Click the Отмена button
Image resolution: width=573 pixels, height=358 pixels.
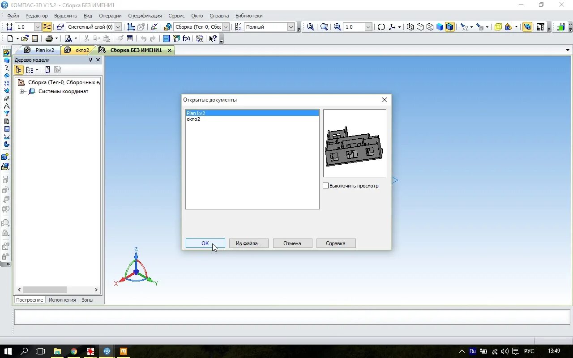(292, 243)
